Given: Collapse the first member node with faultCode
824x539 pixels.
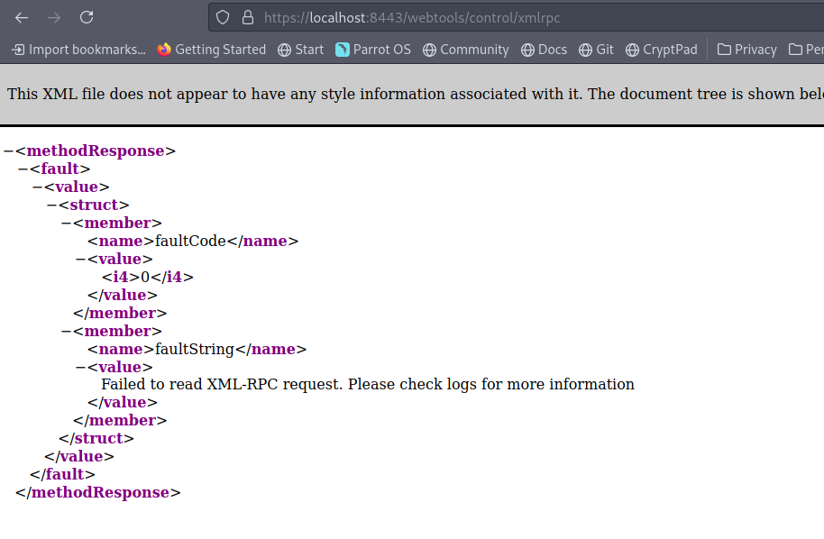Looking at the screenshot, I should (66, 224).
